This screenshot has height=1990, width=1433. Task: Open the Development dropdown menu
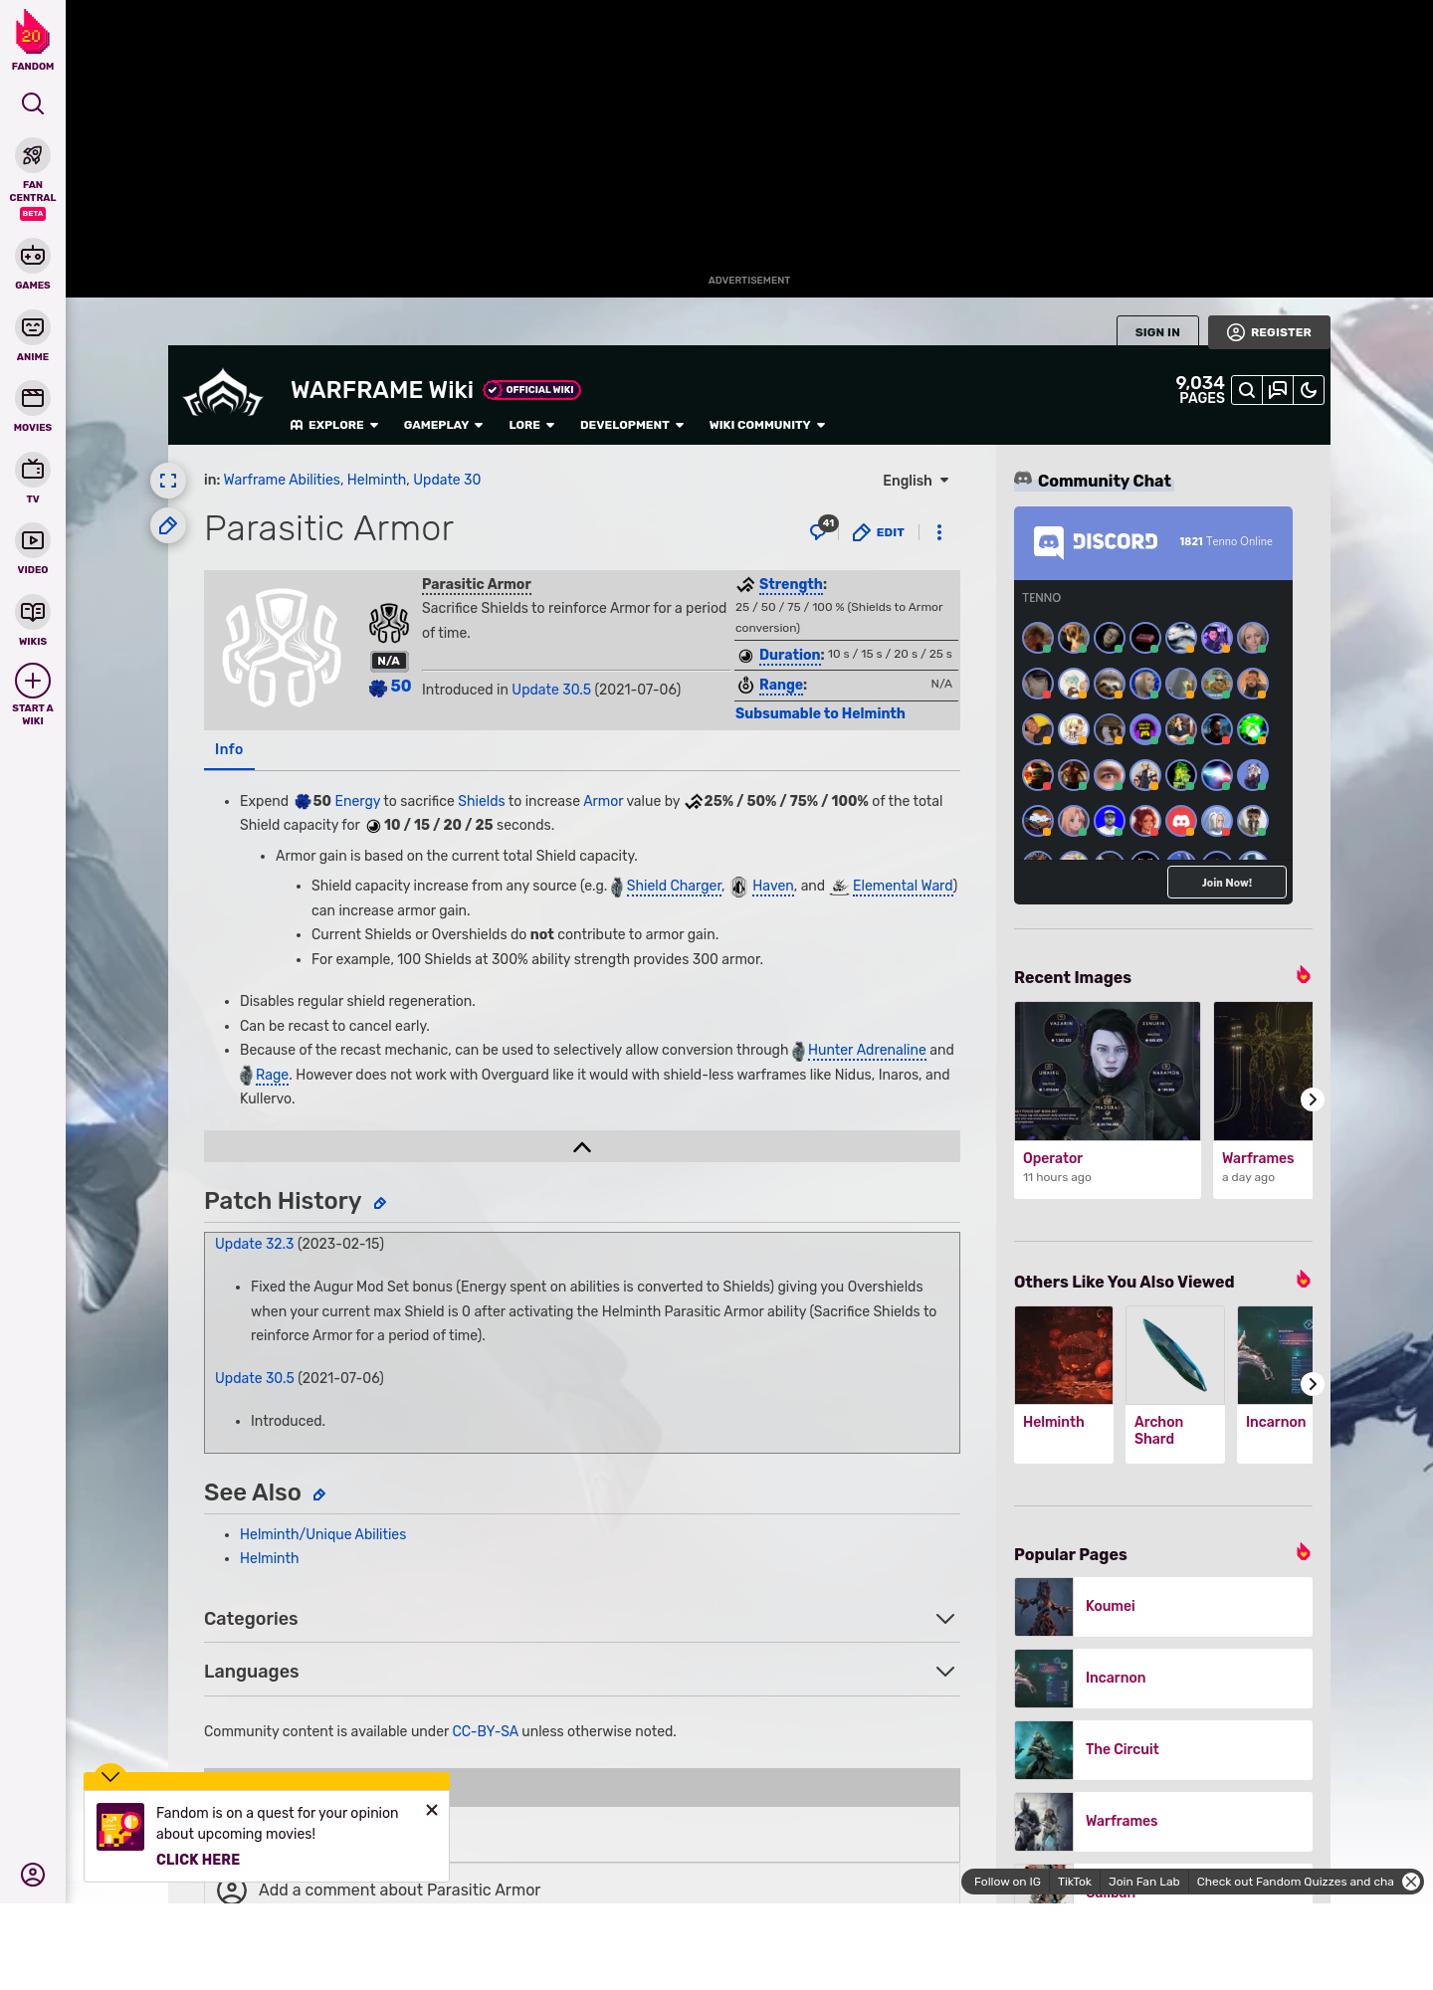(x=632, y=425)
